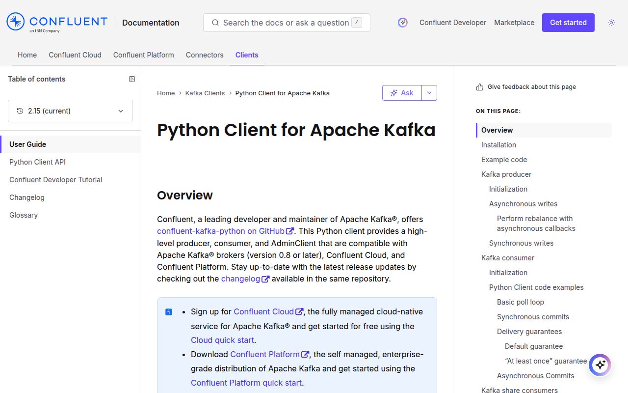Toggle the light/dark theme sun icon
This screenshot has height=393, width=628.
coord(611,23)
